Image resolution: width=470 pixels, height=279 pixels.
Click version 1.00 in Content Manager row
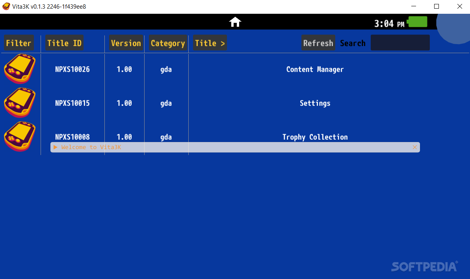tap(124, 69)
